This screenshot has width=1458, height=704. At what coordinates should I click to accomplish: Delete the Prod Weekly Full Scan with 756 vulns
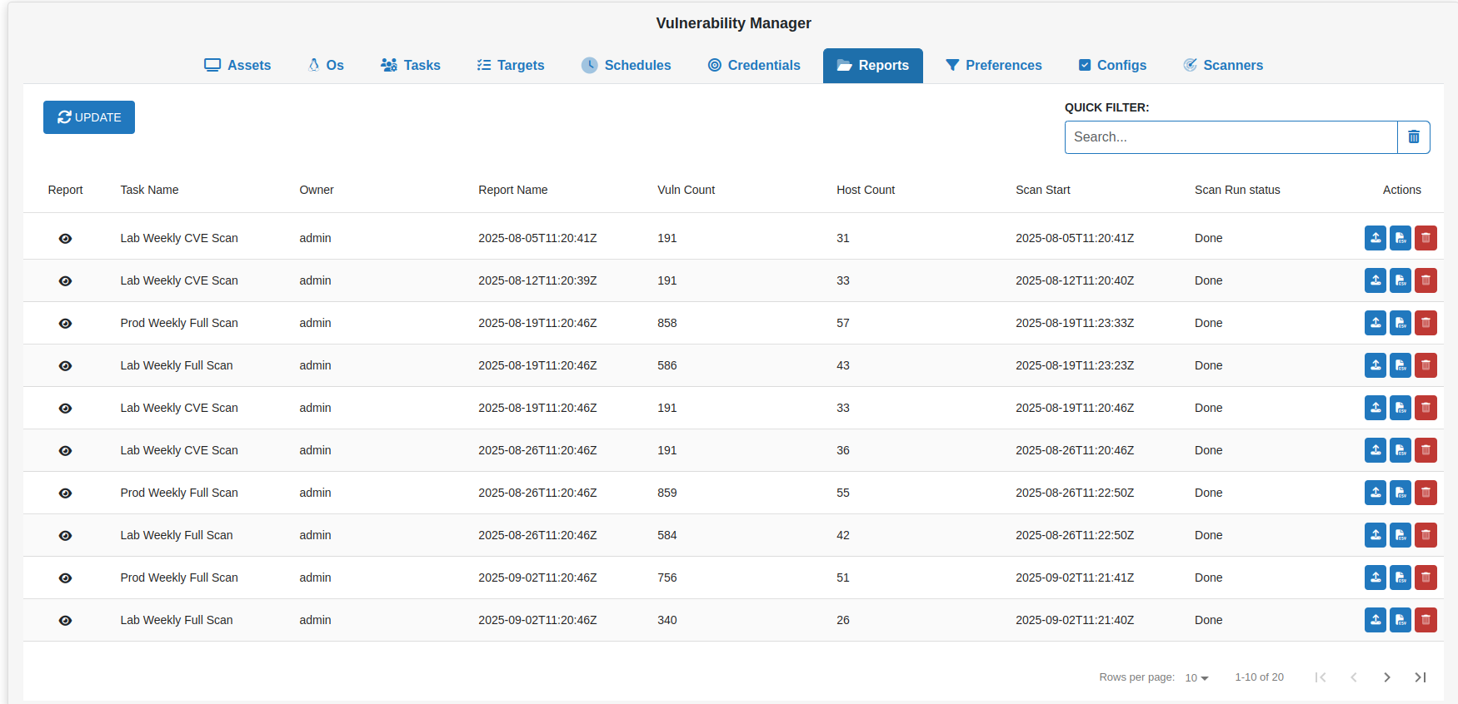coord(1426,578)
